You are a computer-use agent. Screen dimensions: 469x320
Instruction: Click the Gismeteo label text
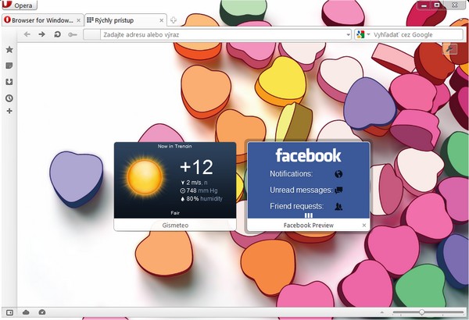(175, 226)
